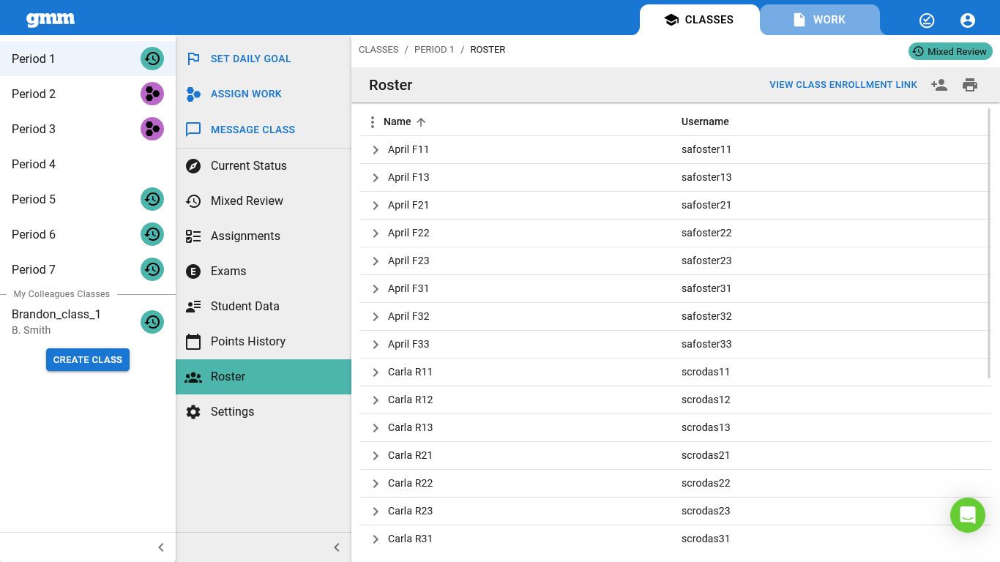Expand the Carla R23 student row
1000x562 pixels.
point(376,512)
